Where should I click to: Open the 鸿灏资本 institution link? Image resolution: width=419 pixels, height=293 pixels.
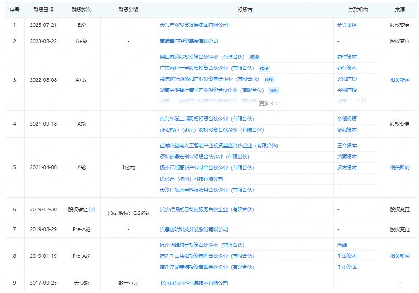click(347, 157)
